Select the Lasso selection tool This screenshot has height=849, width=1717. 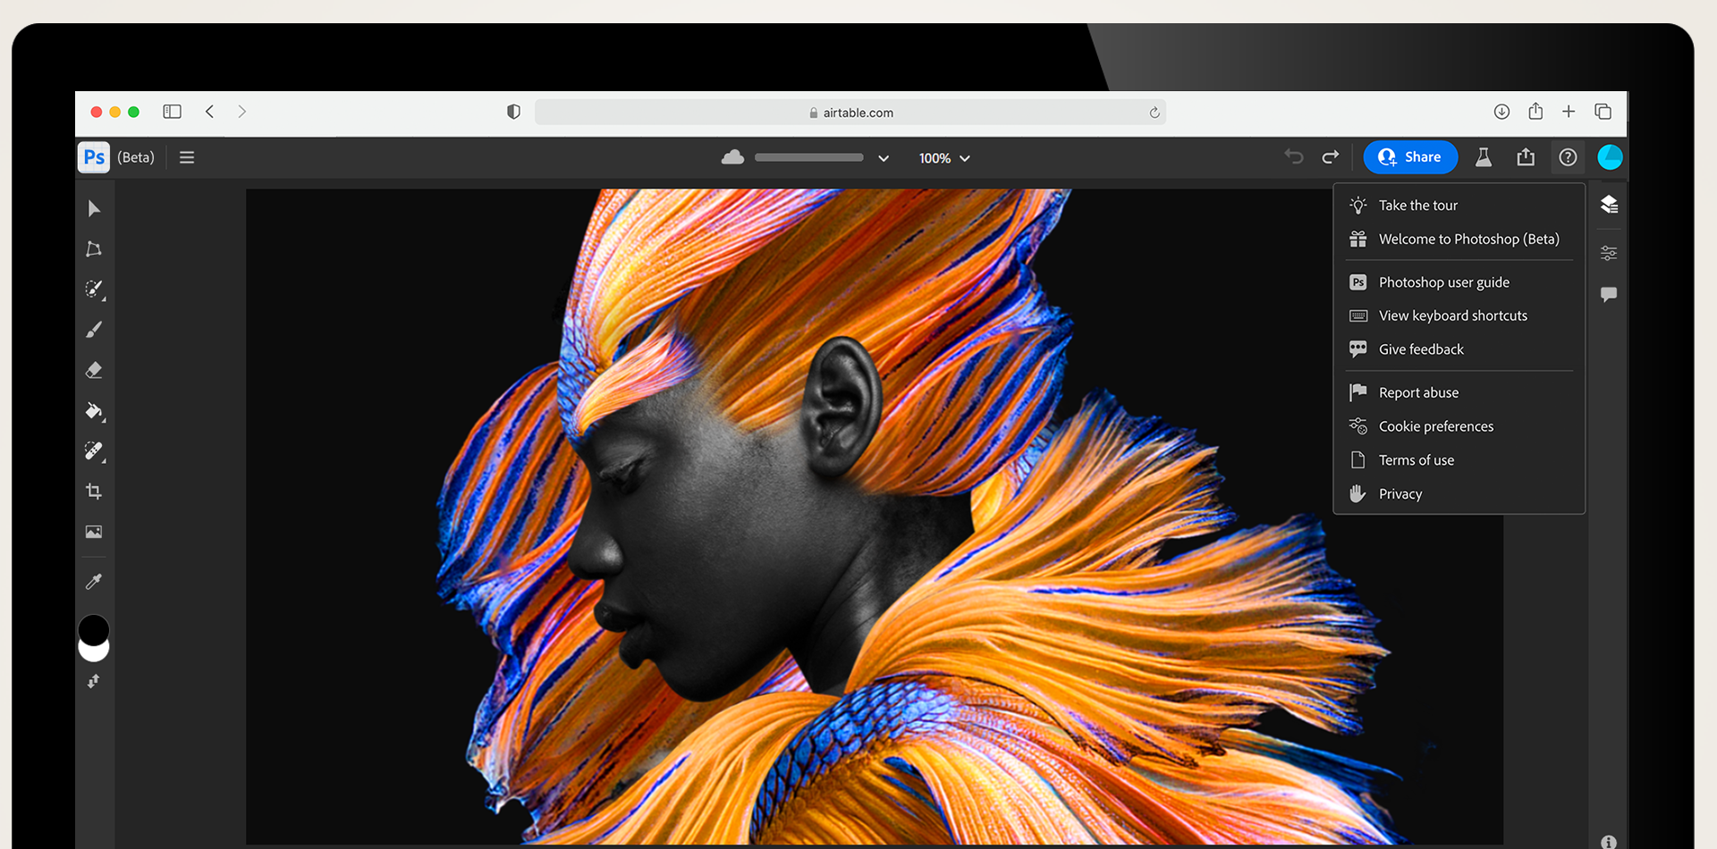pyautogui.click(x=93, y=249)
